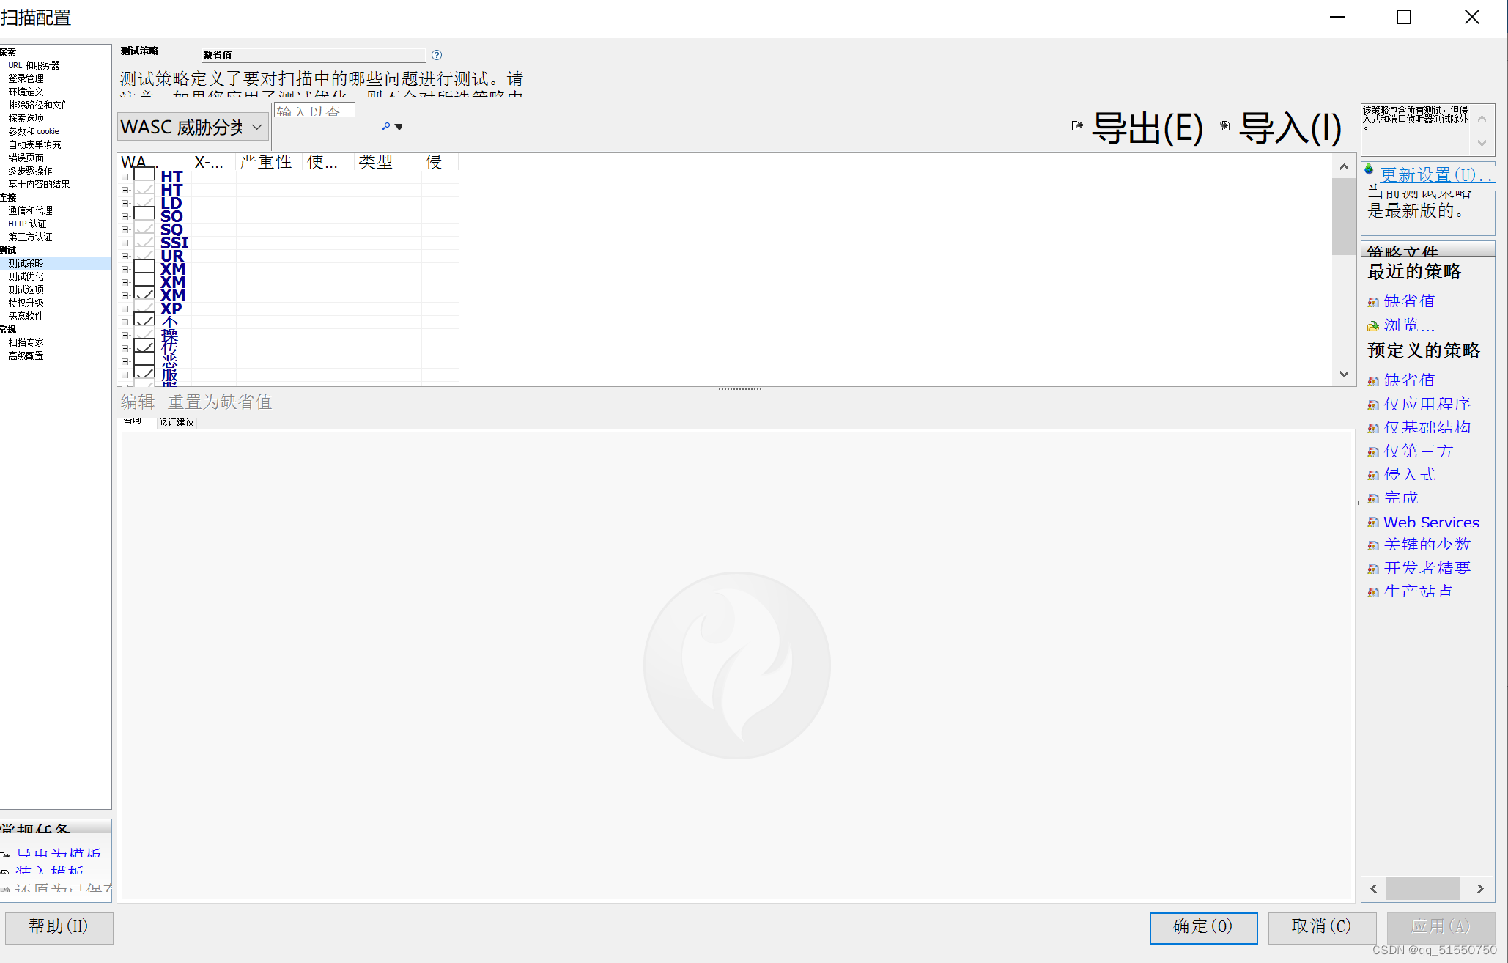Click the policy icon beside Web Services
Image resolution: width=1508 pixels, height=963 pixels.
1373,523
